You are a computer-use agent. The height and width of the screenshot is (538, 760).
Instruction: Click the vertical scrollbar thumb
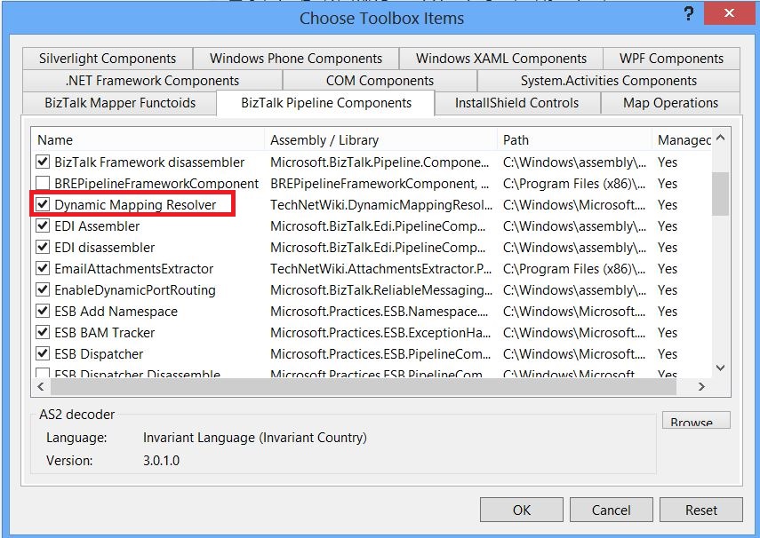(x=721, y=194)
